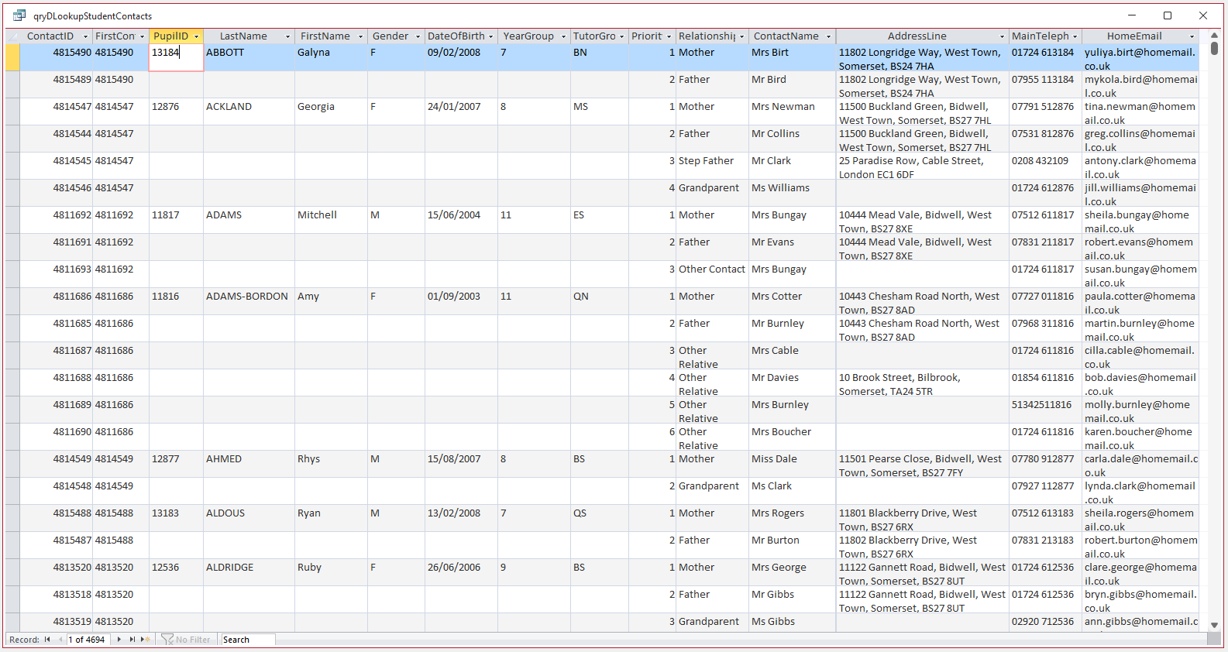Open the ContactName column dropdown arrow
1228x652 pixels.
click(x=828, y=36)
